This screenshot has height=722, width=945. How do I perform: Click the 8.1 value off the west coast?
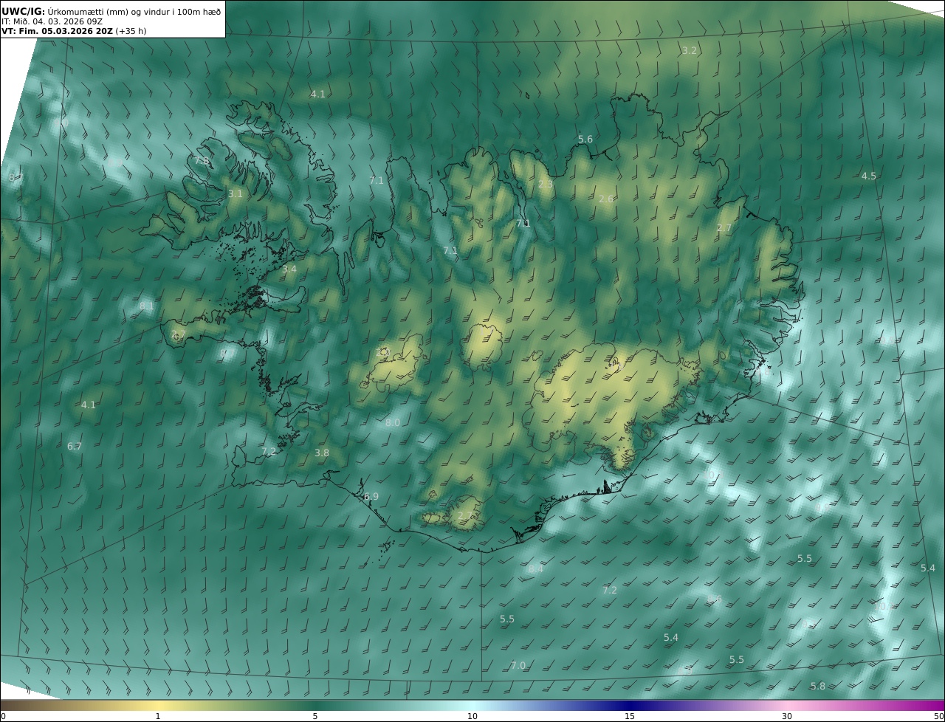click(146, 306)
